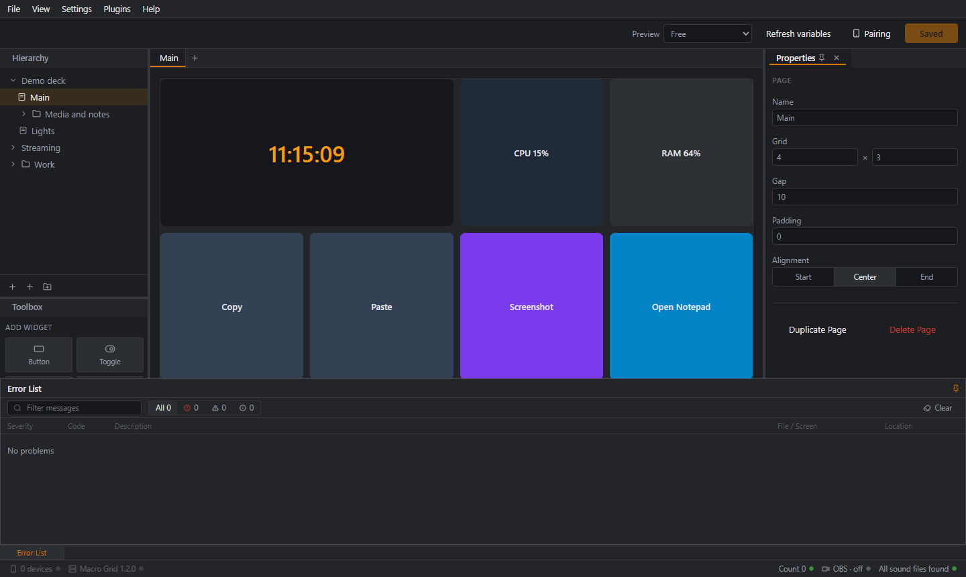Image resolution: width=966 pixels, height=577 pixels.
Task: Select the clock widget showing 11:15:09
Action: [x=307, y=152]
